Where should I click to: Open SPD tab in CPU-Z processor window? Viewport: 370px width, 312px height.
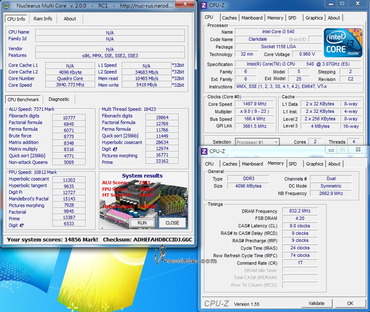(x=292, y=18)
